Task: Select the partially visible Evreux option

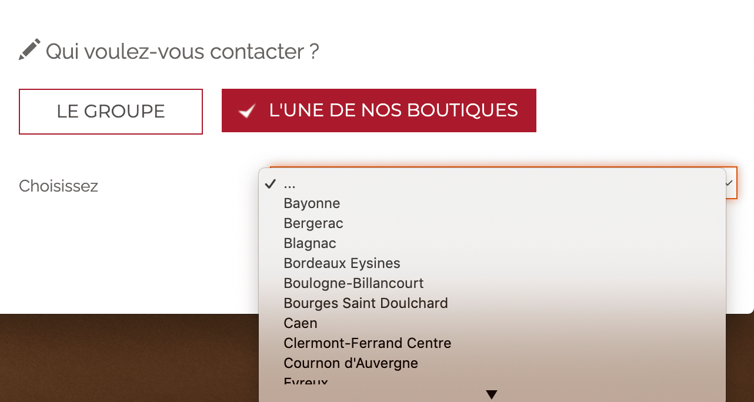Action: click(x=306, y=381)
